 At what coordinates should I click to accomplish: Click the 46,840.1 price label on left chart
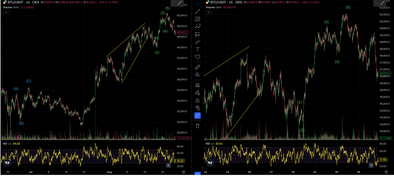182,32
